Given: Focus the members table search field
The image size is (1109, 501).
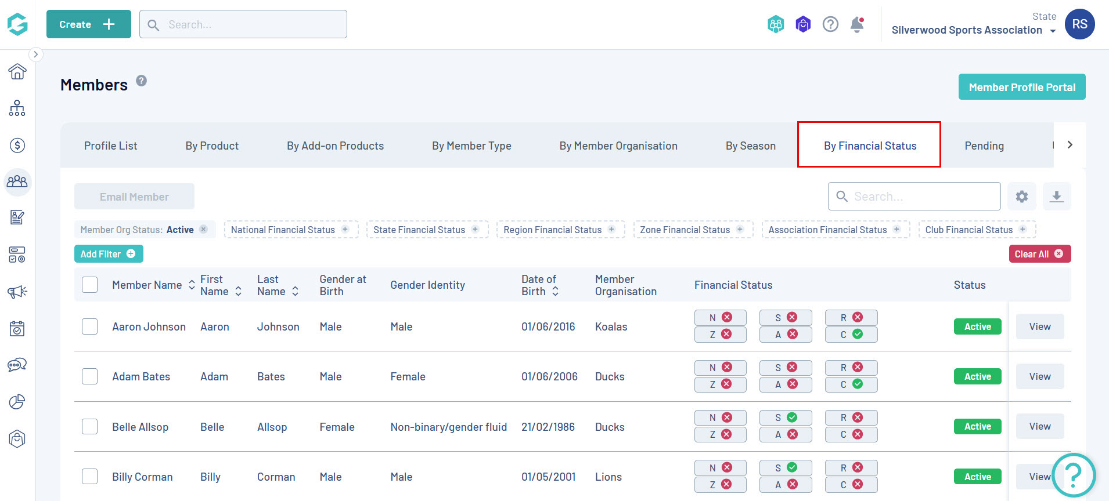Looking at the screenshot, I should [914, 197].
